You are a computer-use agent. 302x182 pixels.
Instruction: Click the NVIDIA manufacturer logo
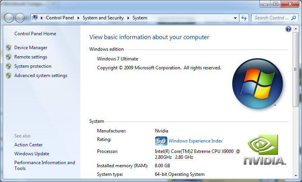pyautogui.click(x=265, y=150)
